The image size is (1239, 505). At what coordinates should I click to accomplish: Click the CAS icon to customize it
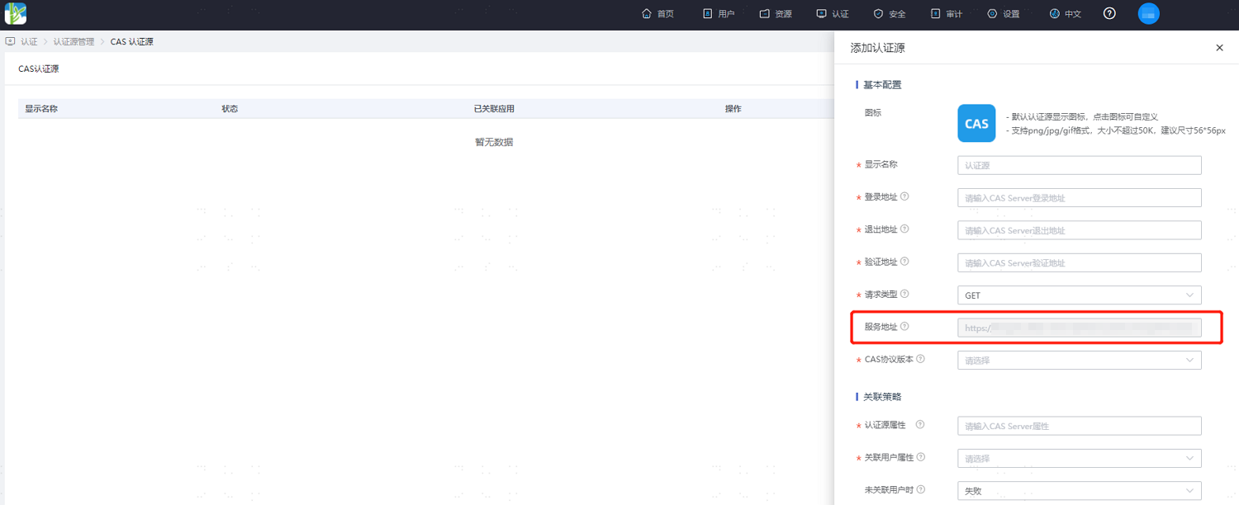[976, 123]
